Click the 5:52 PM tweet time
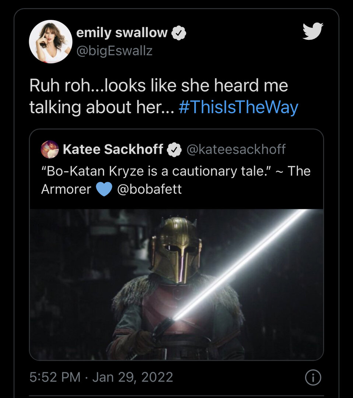Image resolution: width=353 pixels, height=398 pixels. point(55,377)
